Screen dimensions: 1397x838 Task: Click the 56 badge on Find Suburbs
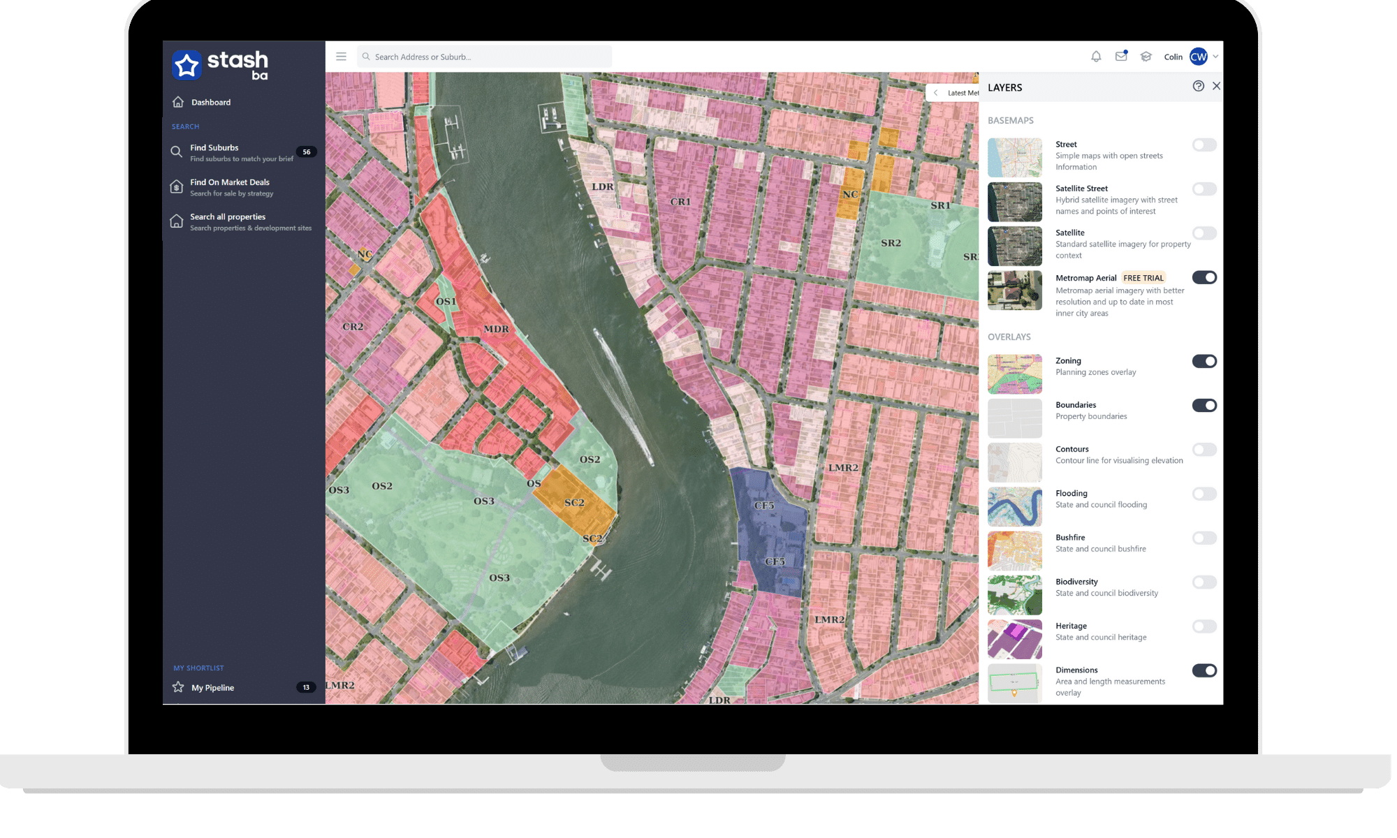point(307,152)
